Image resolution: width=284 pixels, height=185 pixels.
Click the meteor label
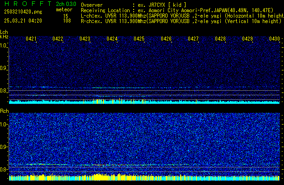coord(64,9)
